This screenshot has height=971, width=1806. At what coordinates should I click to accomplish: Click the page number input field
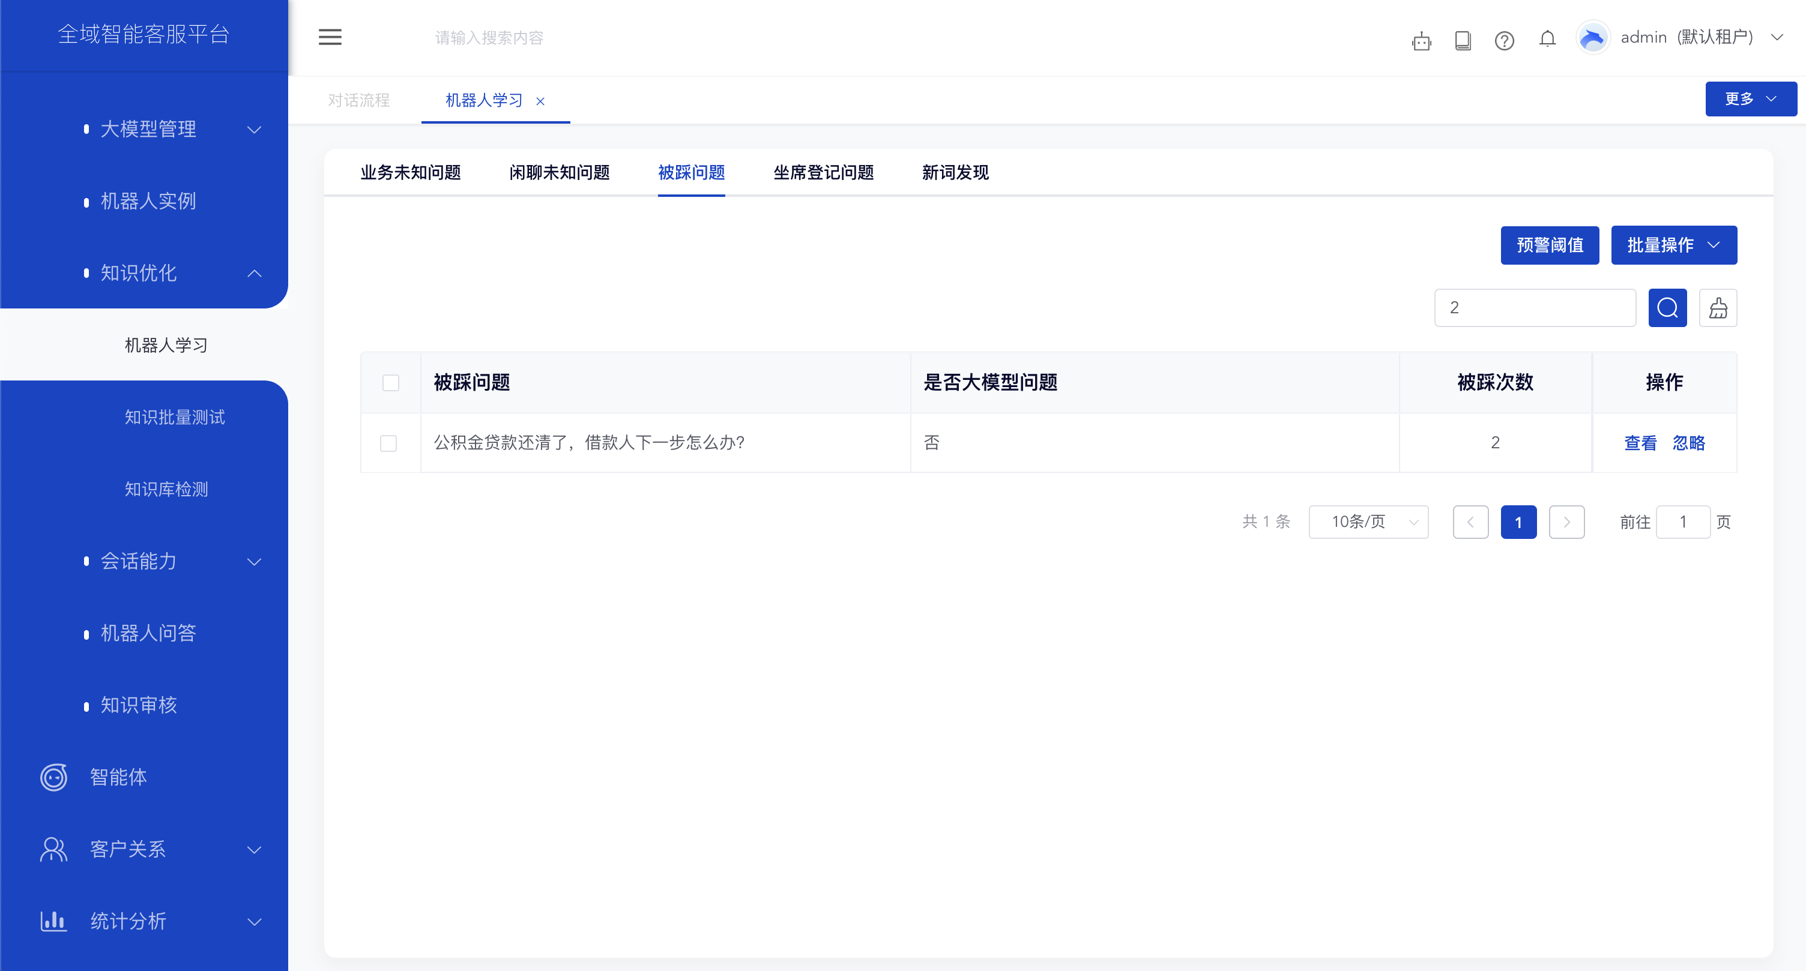pyautogui.click(x=1684, y=522)
